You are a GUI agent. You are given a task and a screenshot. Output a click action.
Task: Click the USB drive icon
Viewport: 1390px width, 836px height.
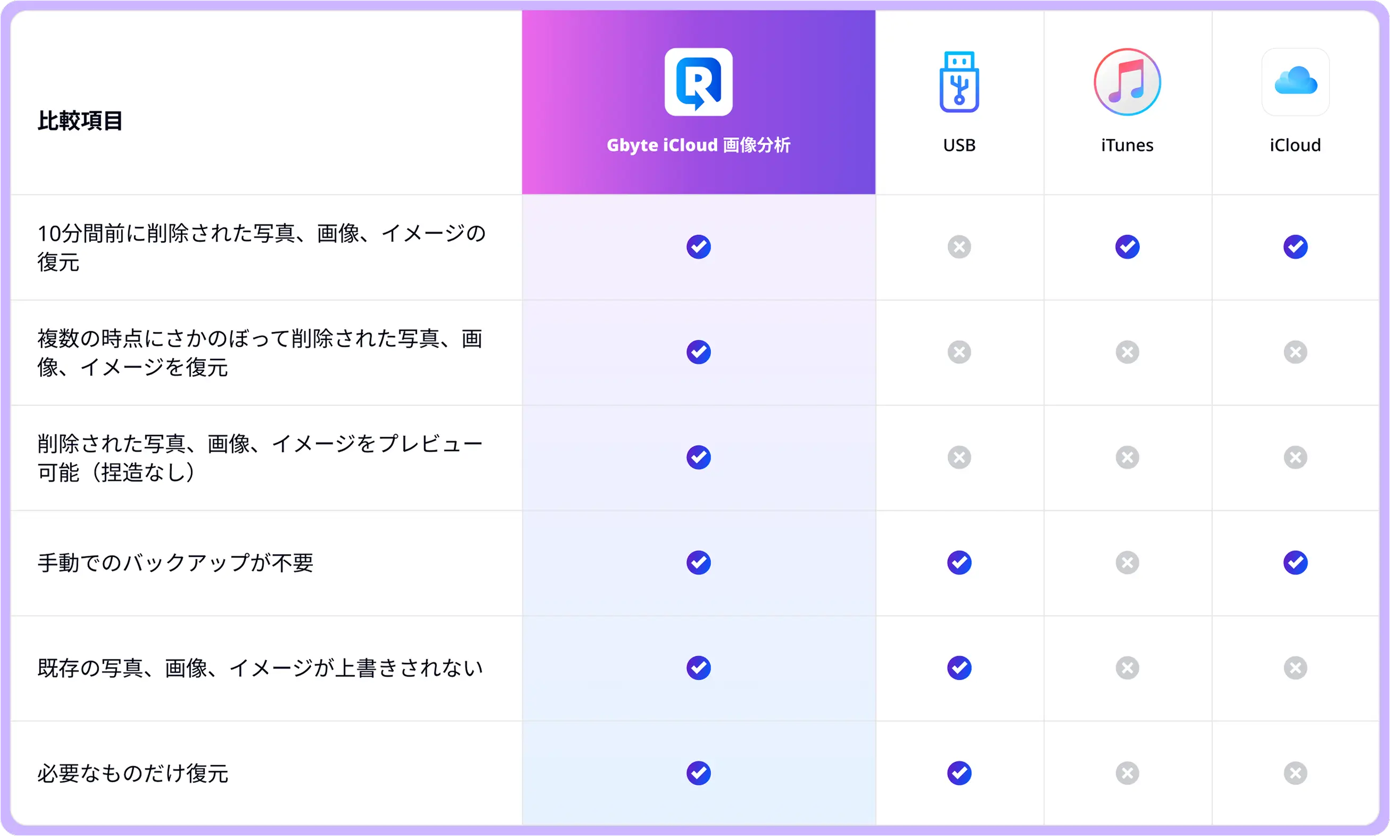pos(959,82)
